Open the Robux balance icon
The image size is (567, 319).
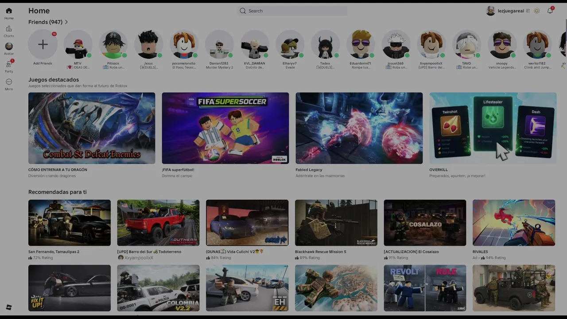537,11
